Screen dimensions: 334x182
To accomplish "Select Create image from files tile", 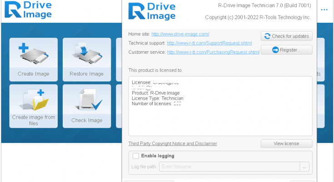I will pyautogui.click(x=34, y=106).
